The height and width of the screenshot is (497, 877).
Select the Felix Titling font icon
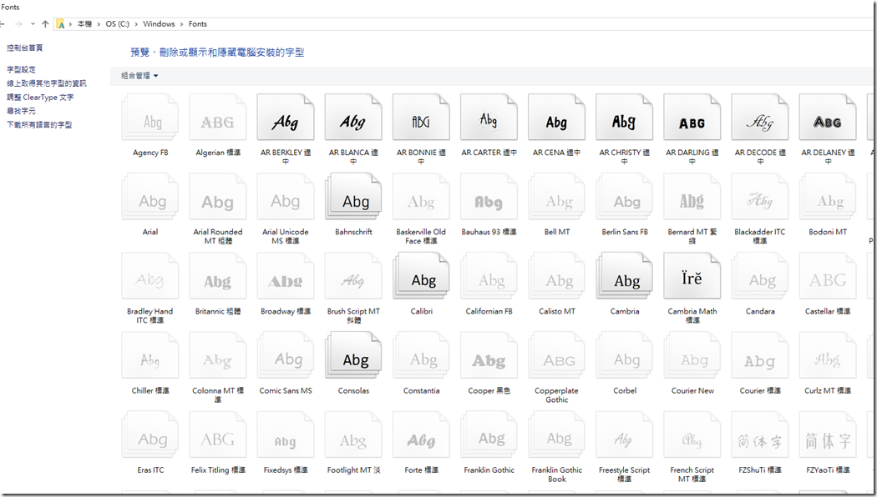pyautogui.click(x=218, y=434)
